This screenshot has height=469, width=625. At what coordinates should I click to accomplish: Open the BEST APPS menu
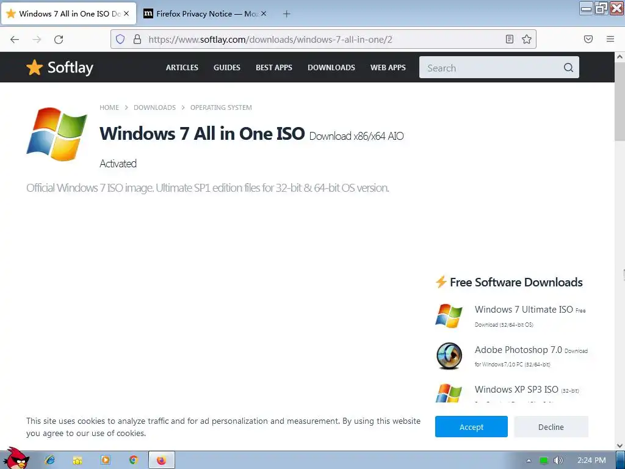274,67
